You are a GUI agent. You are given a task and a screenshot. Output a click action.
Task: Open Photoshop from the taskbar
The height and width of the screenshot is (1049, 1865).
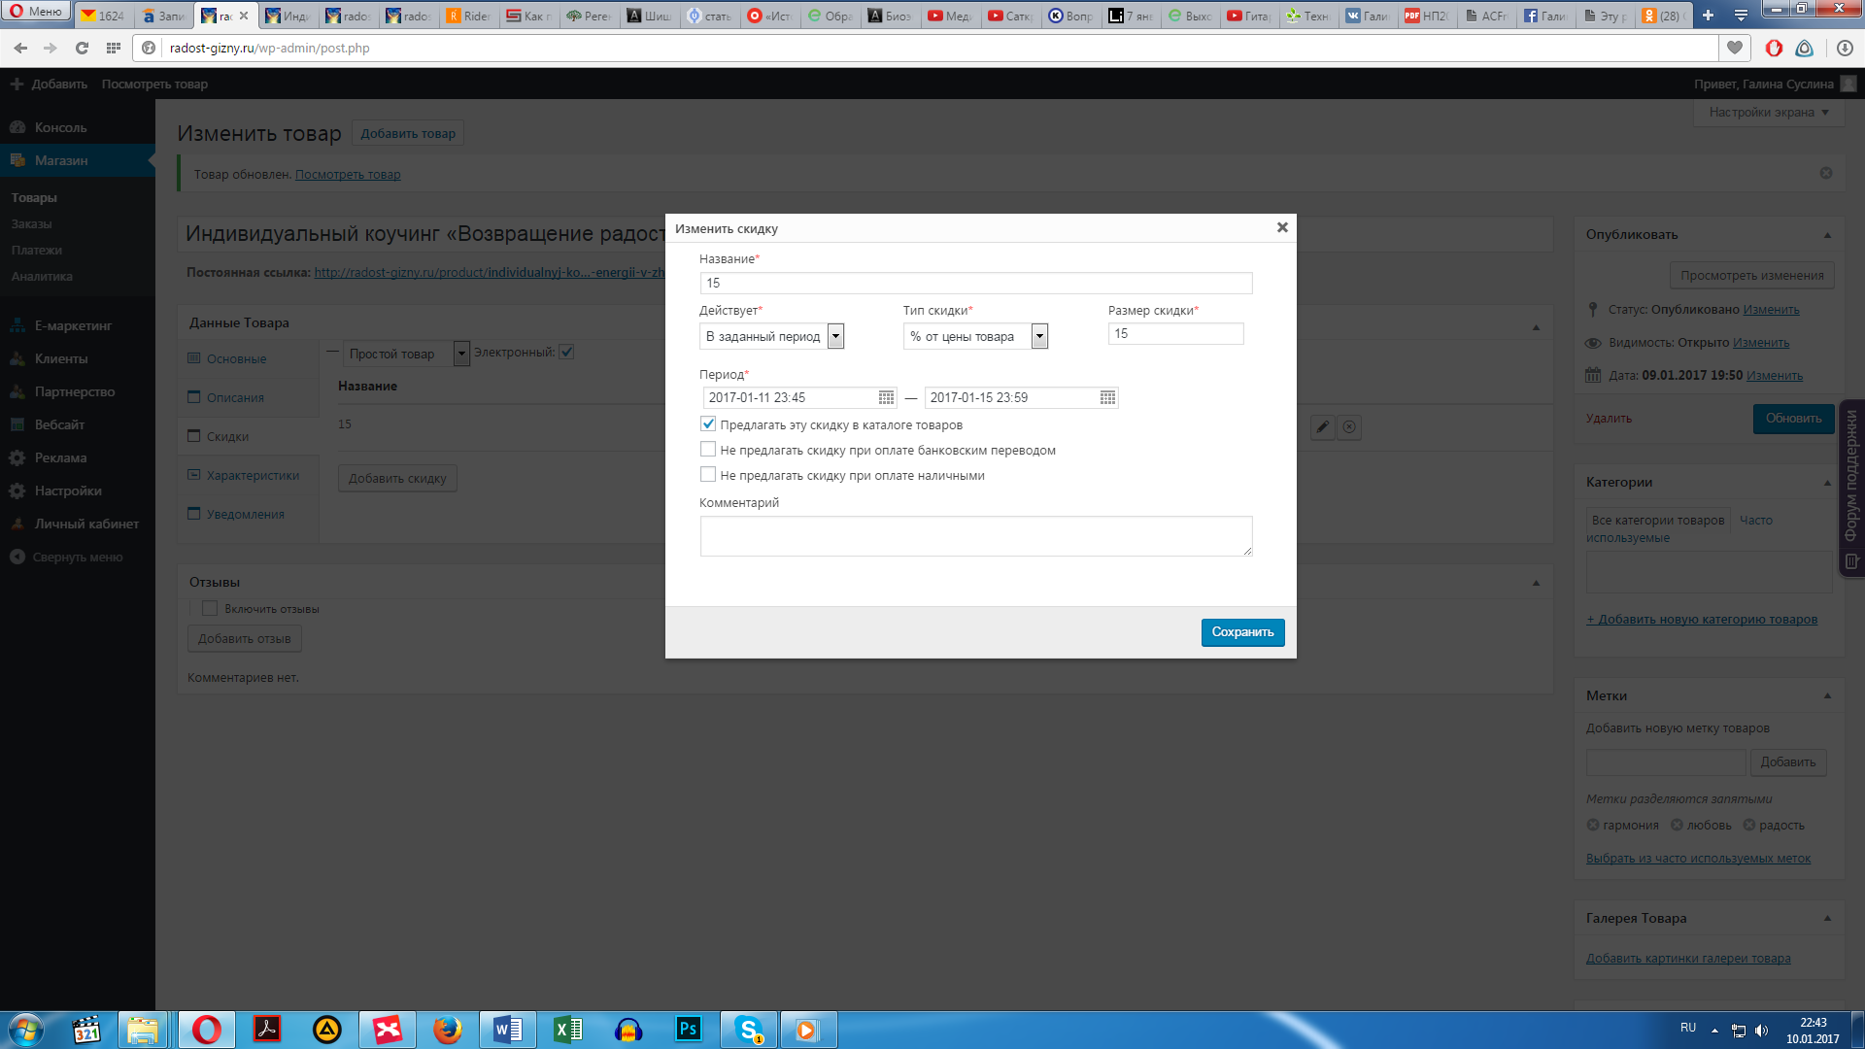688,1029
